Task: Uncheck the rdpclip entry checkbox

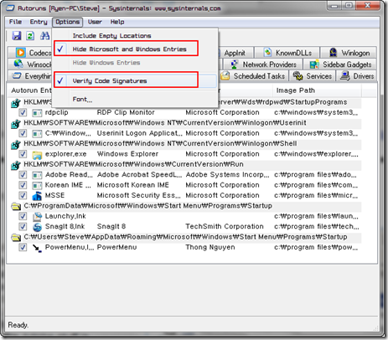Action: click(23, 112)
